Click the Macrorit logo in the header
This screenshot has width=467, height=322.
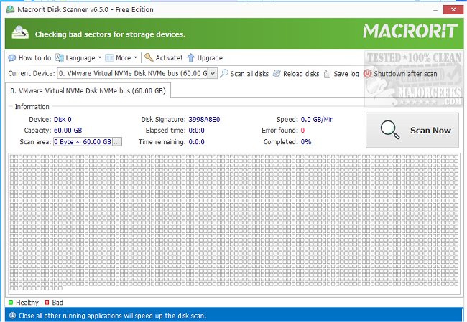408,32
